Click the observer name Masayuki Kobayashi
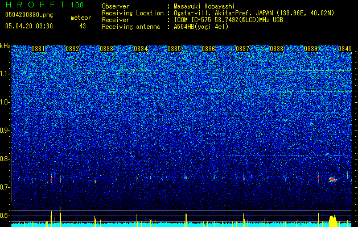 (204, 6)
